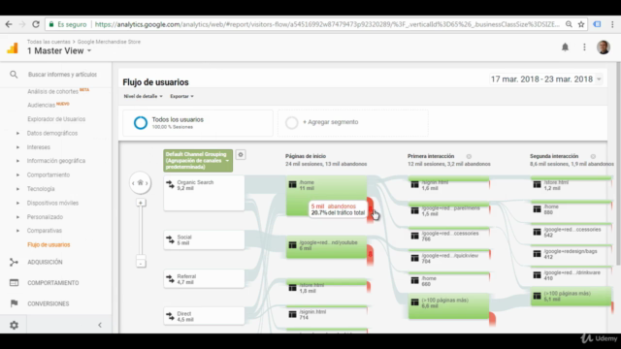Click the Adquisición section icon

coord(14,262)
